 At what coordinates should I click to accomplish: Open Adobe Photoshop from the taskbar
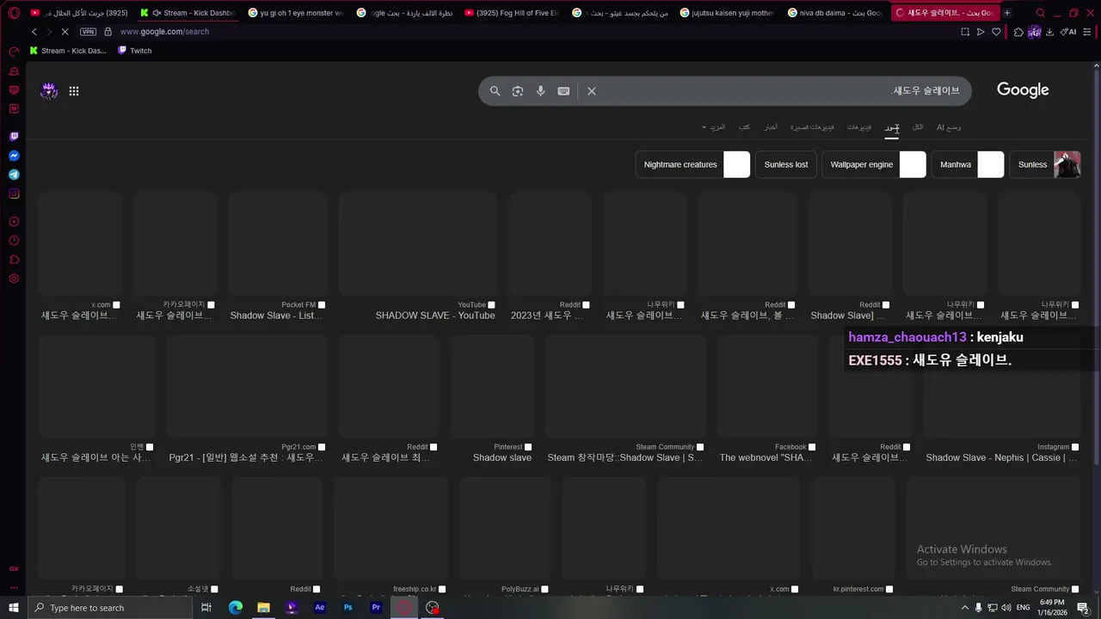click(348, 608)
